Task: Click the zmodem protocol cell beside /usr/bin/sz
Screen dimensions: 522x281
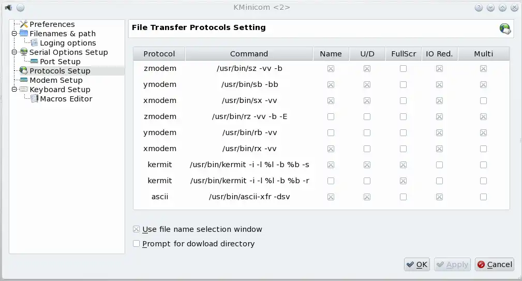Action: (159, 68)
